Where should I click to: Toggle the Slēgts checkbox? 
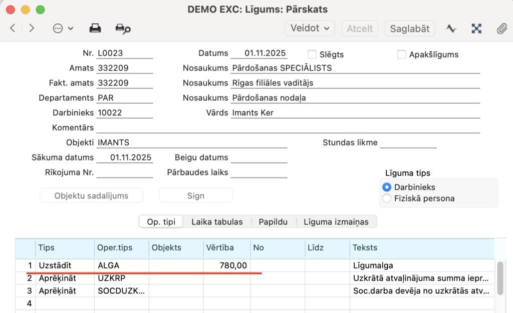(x=312, y=54)
